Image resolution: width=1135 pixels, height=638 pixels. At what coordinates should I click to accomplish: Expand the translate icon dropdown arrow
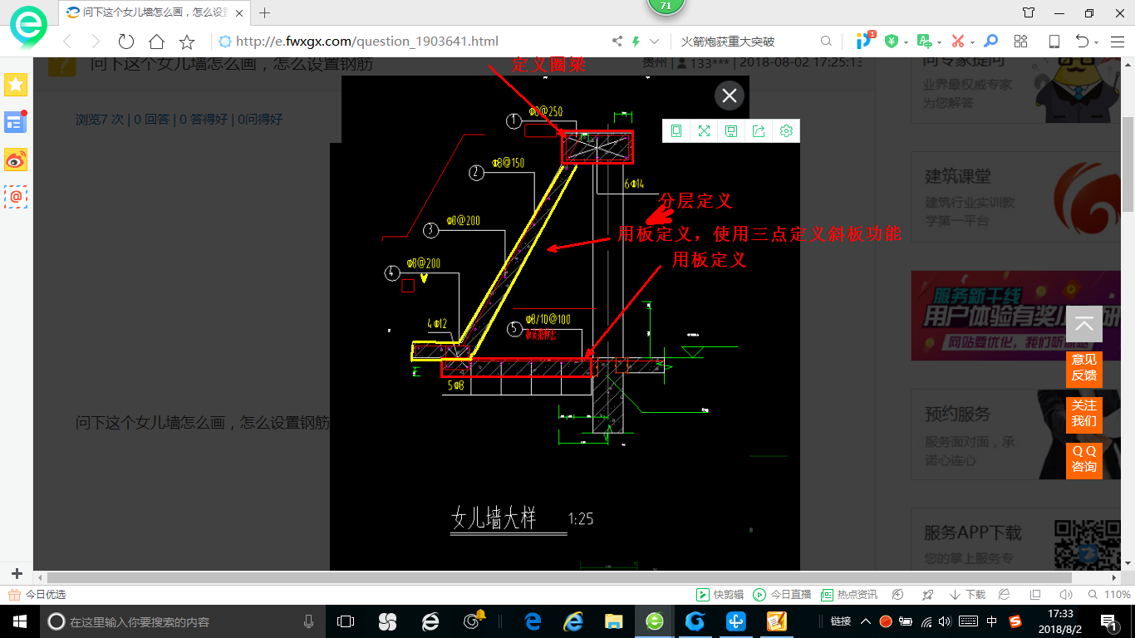point(939,42)
